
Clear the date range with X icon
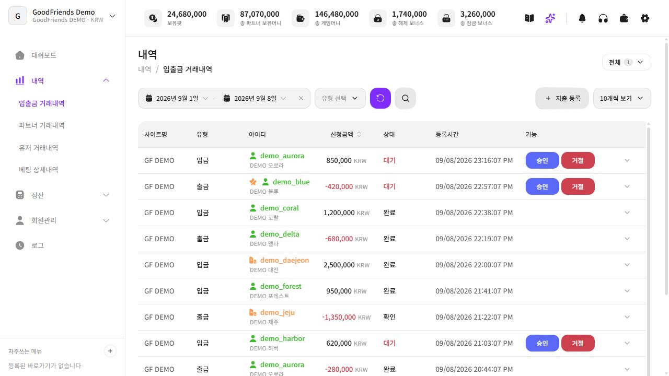click(301, 98)
